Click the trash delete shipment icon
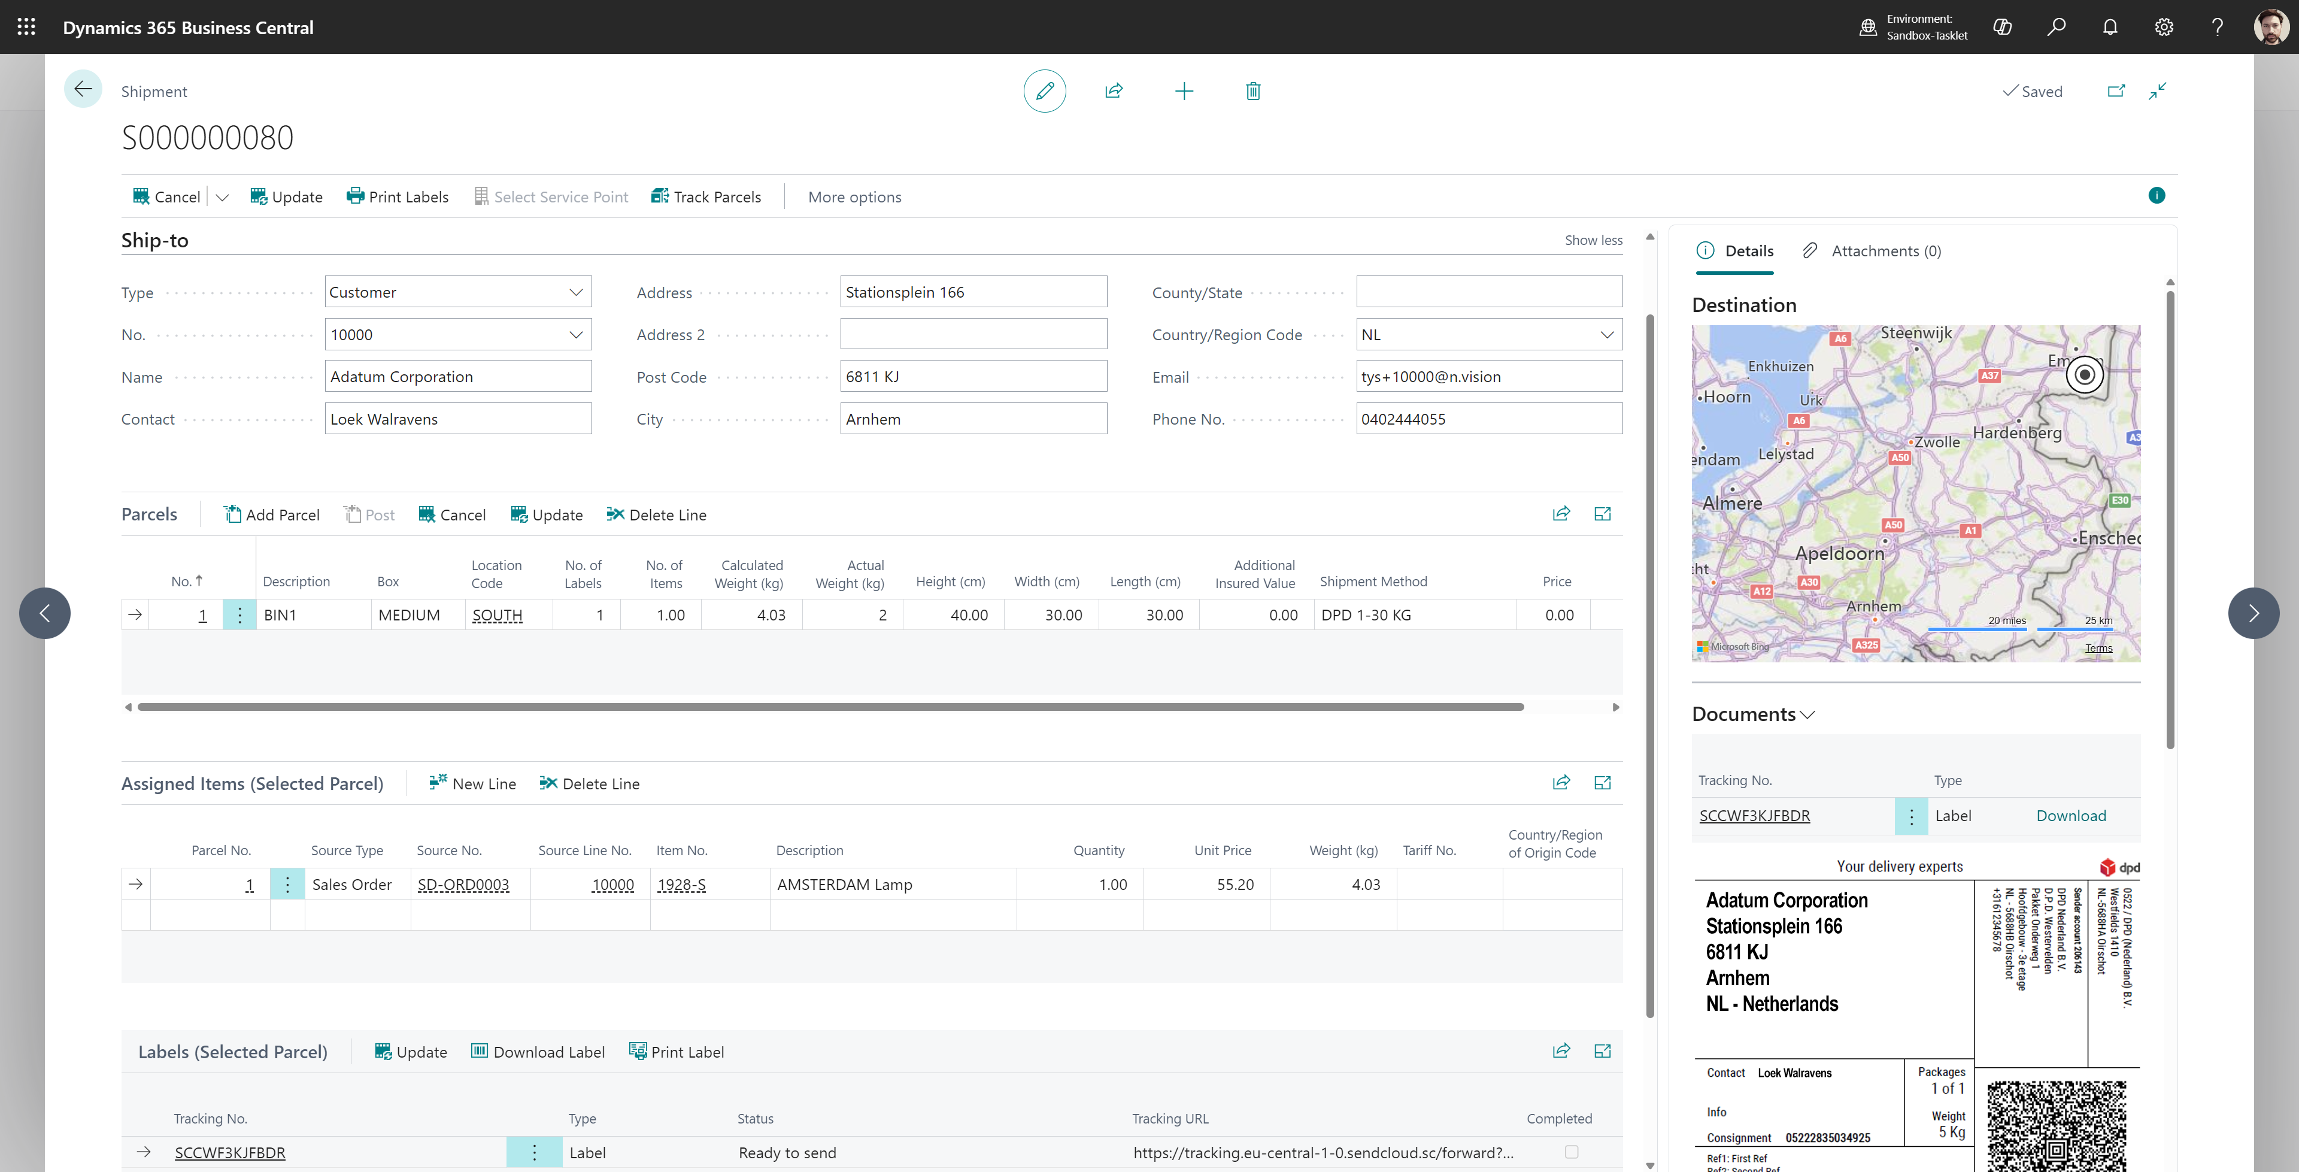Screen dimensions: 2299x1172 [1253, 91]
